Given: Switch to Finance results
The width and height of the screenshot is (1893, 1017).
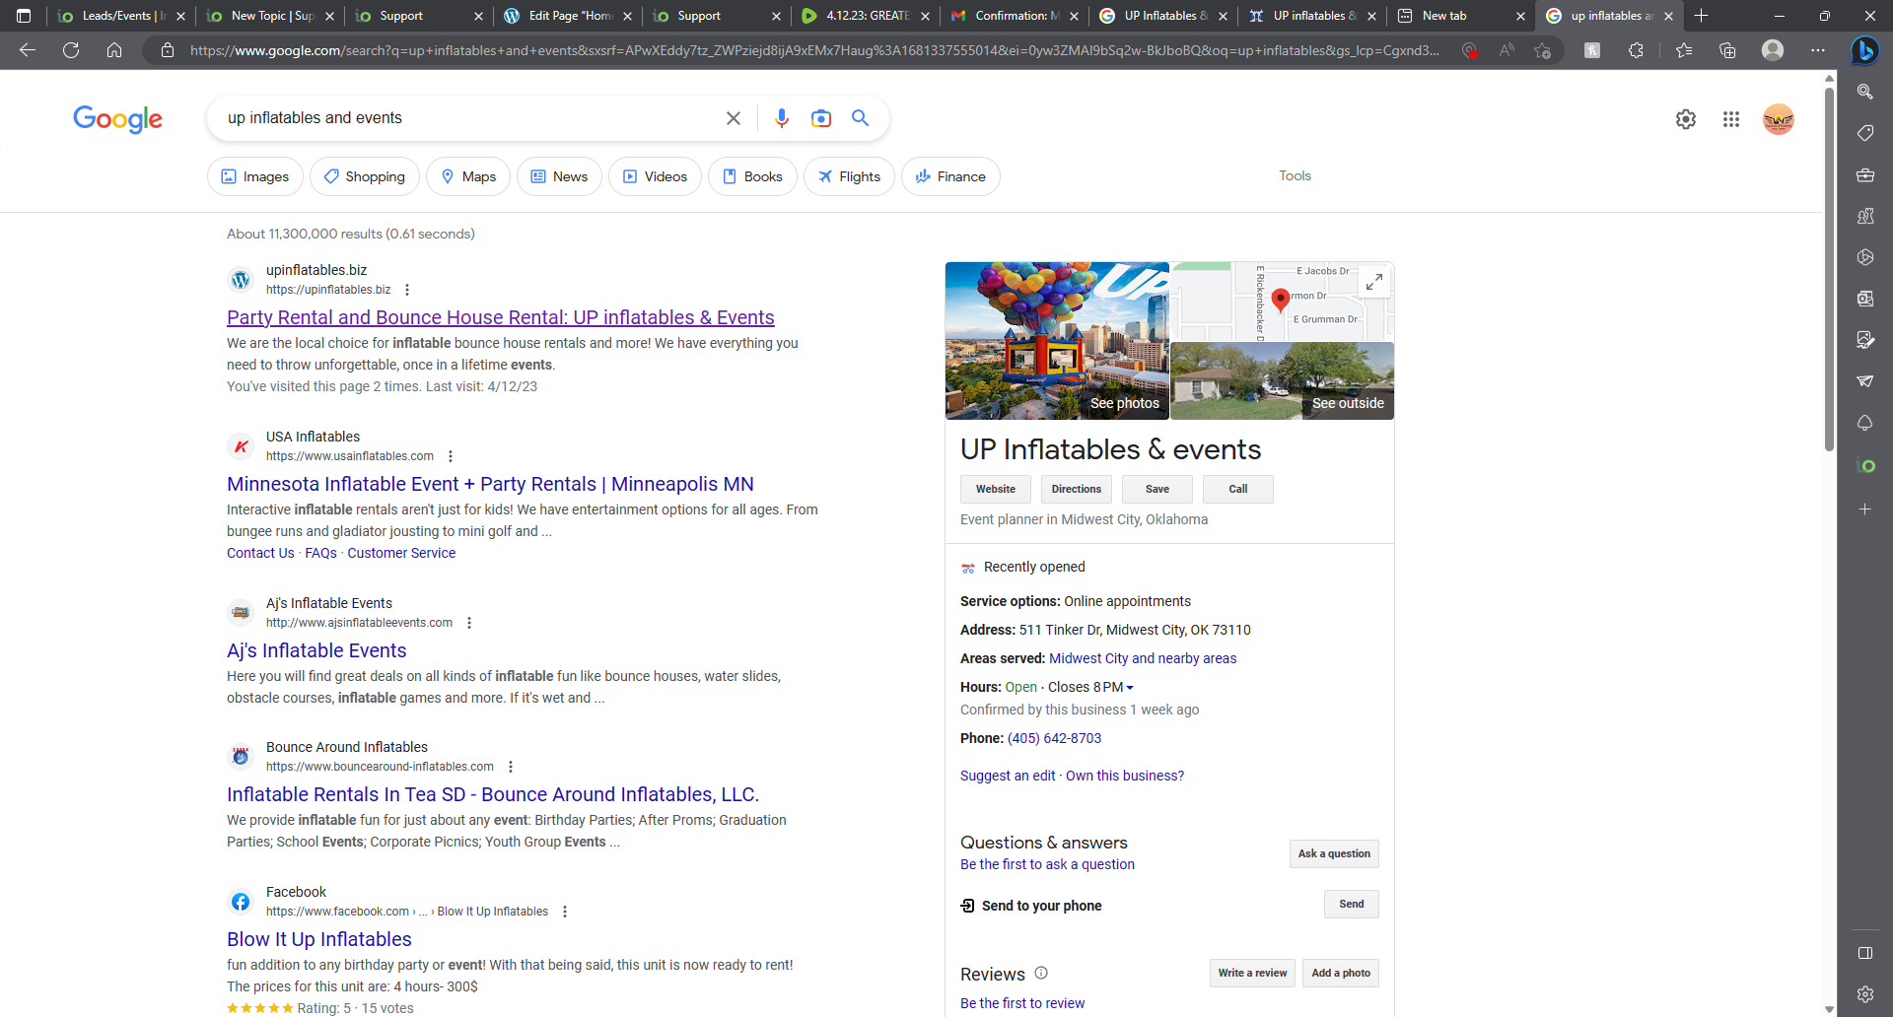Looking at the screenshot, I should [950, 176].
